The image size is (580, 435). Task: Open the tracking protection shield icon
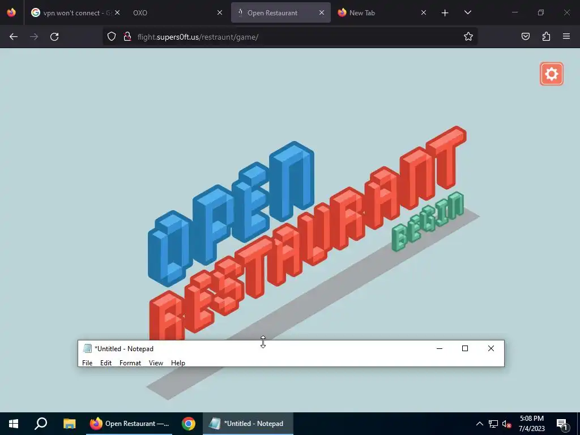[x=112, y=37]
